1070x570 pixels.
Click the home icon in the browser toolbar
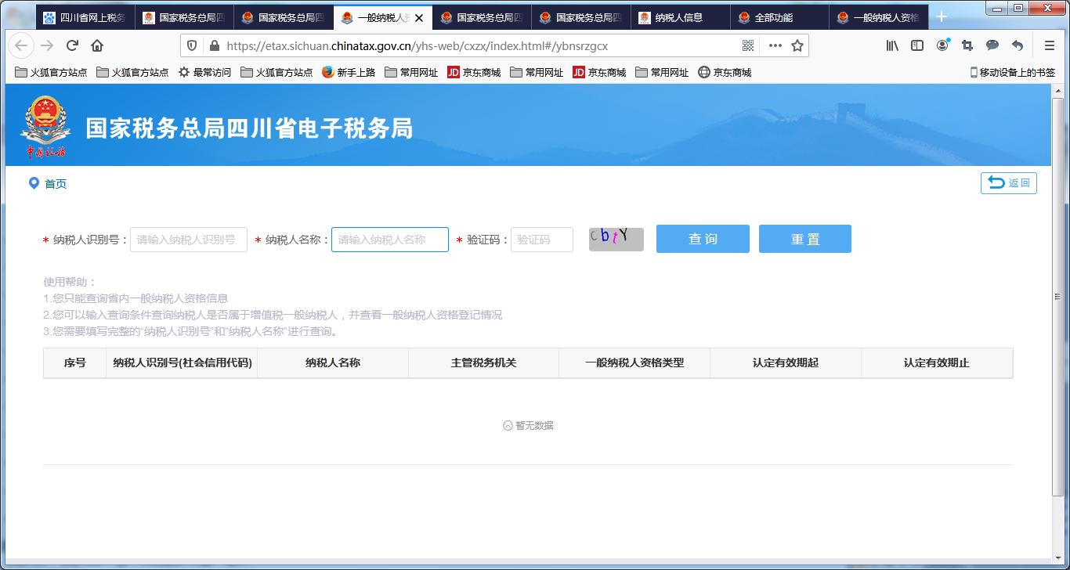[x=96, y=45]
